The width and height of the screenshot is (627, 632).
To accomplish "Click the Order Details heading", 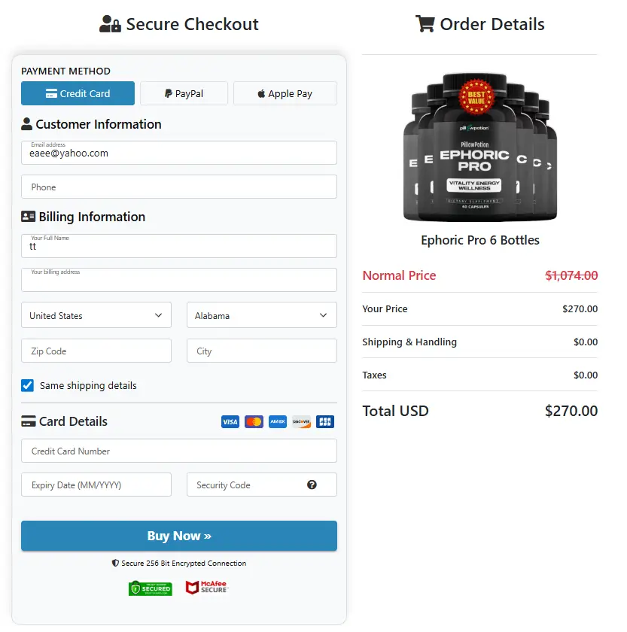I will (479, 24).
